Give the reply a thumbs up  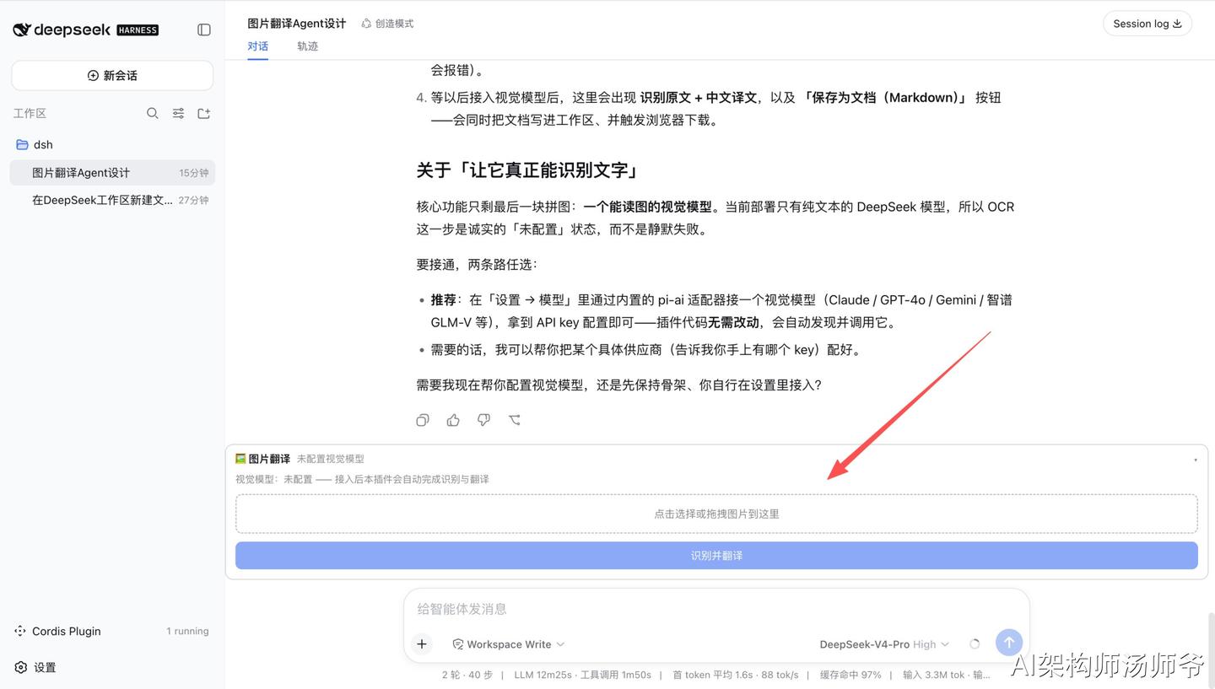(453, 420)
